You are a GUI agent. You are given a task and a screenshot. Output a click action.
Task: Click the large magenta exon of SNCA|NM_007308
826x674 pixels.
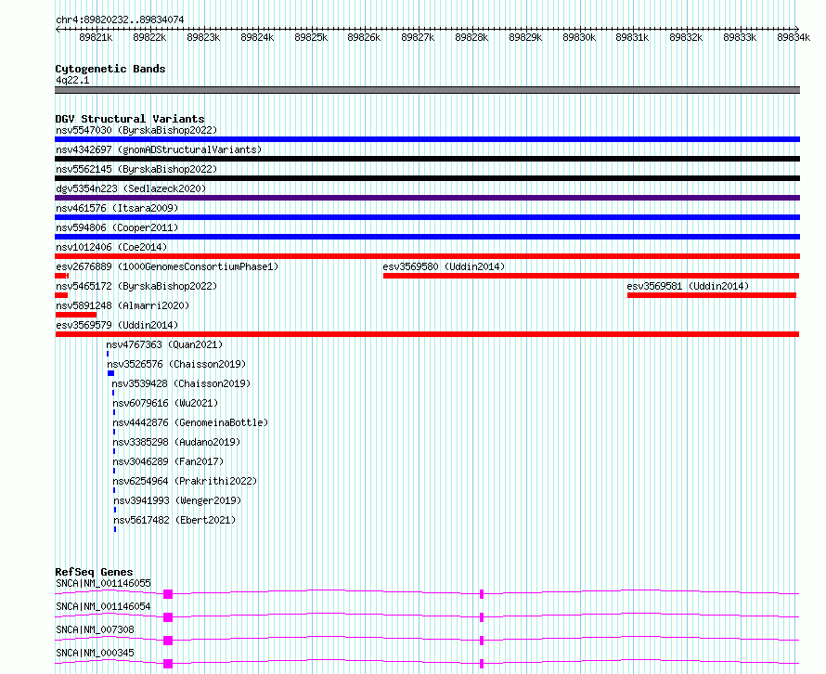168,641
